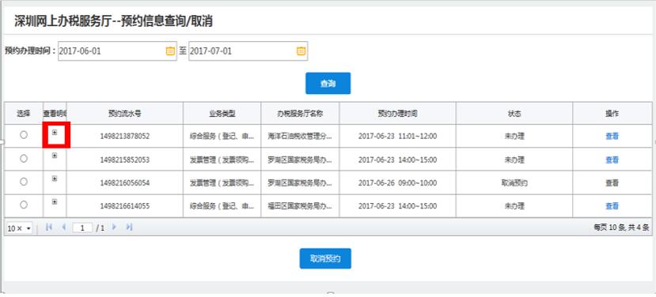Click the 查询 search button
656x297 pixels.
(328, 84)
